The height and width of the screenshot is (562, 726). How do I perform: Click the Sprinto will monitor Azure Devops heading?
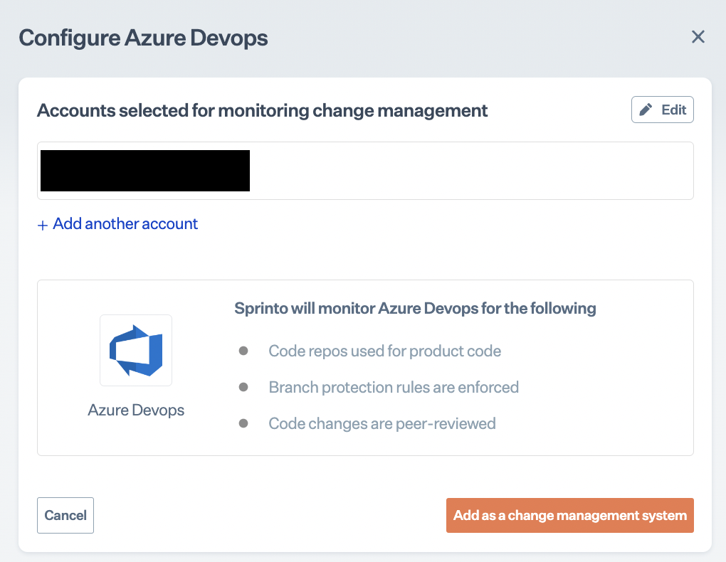pos(415,309)
